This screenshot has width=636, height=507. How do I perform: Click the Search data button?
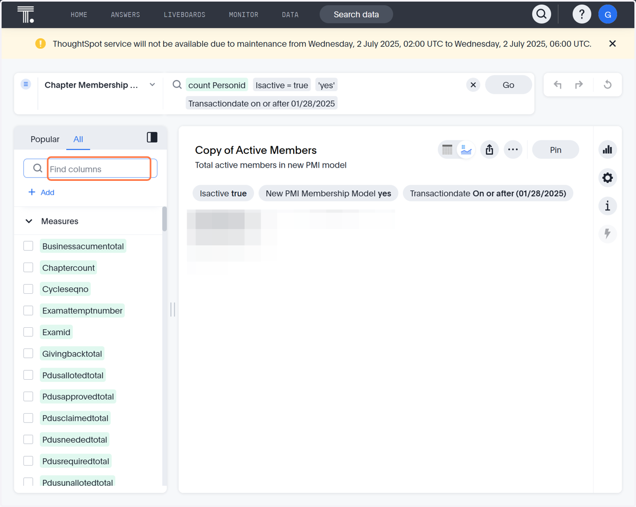coord(356,14)
